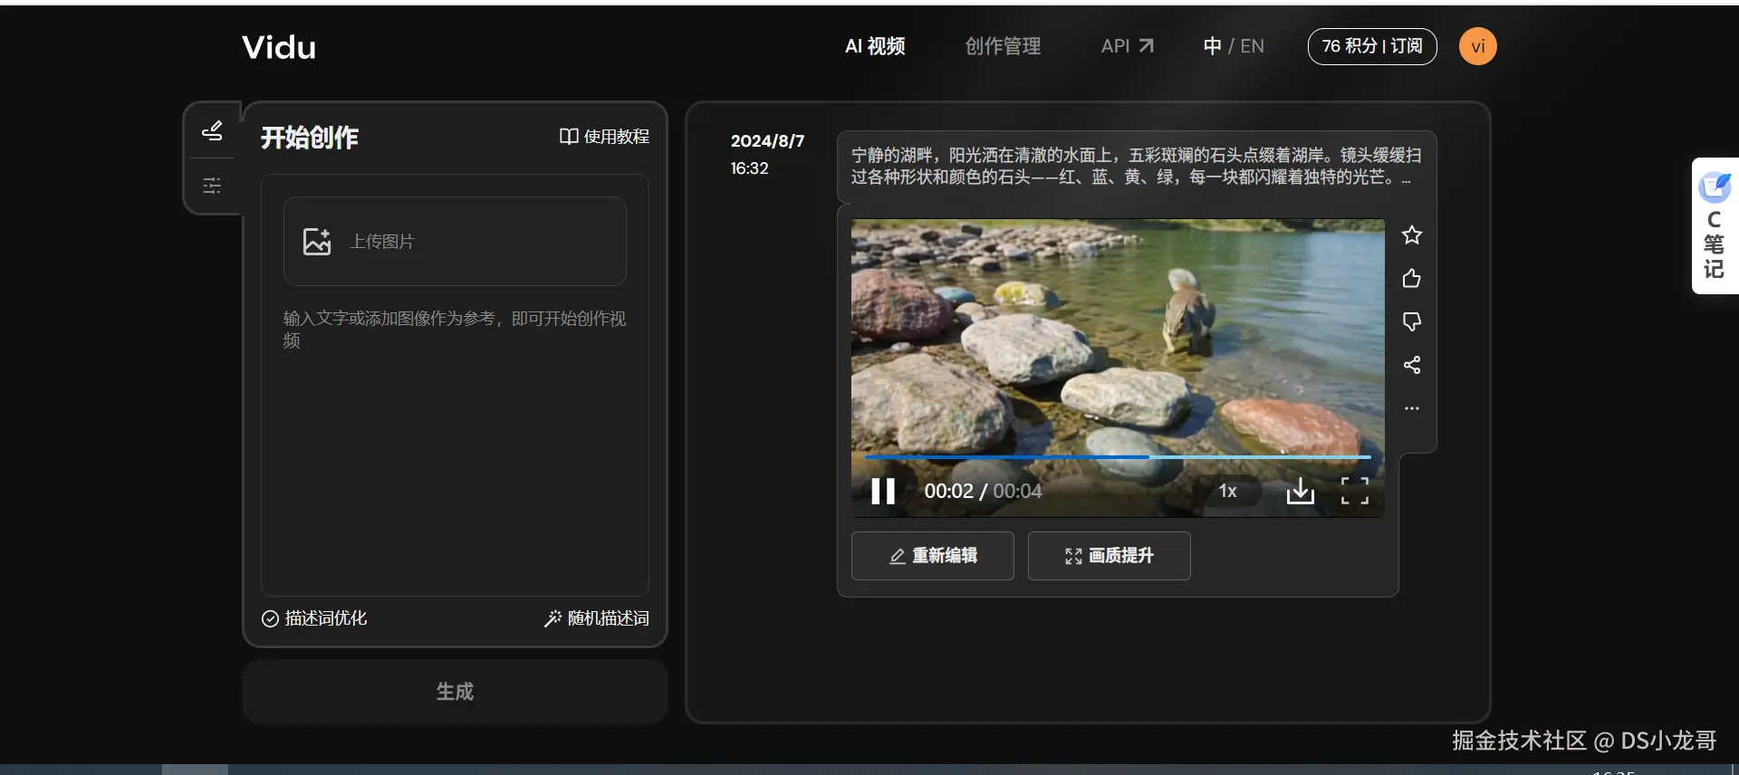Pause the video playback
This screenshot has height=775, width=1739.
tap(883, 491)
